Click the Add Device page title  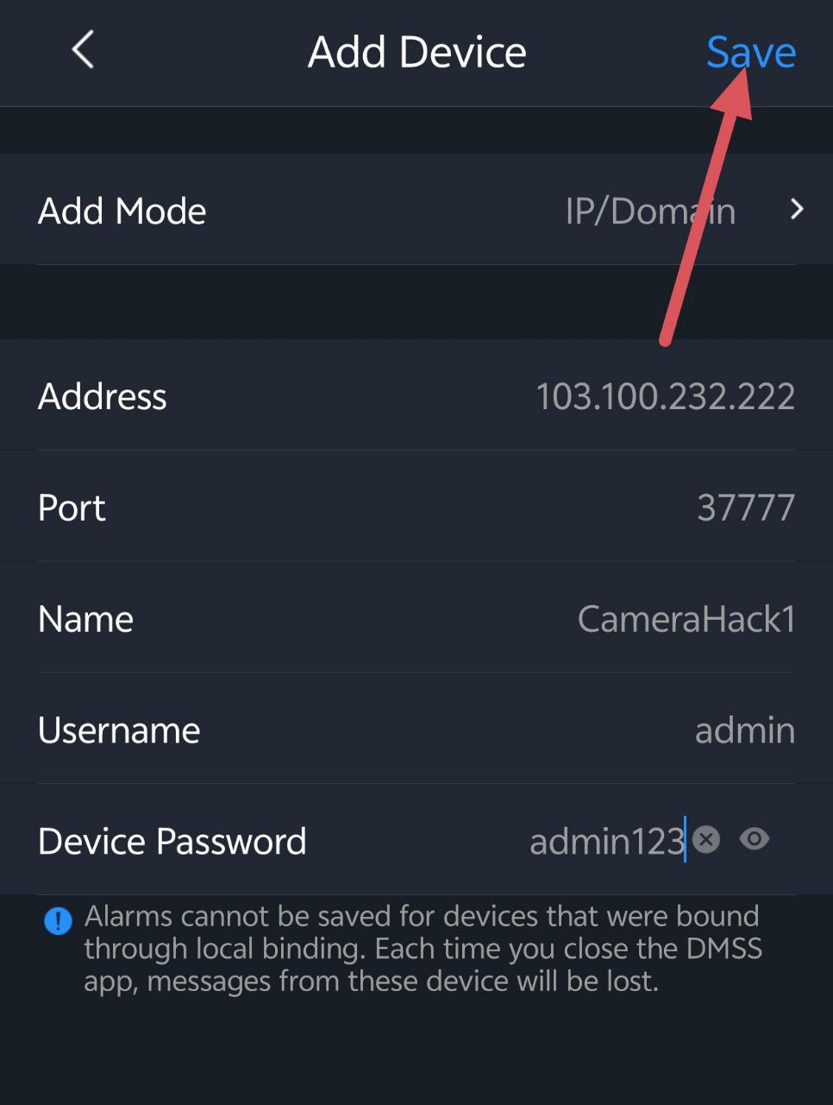[x=416, y=52]
